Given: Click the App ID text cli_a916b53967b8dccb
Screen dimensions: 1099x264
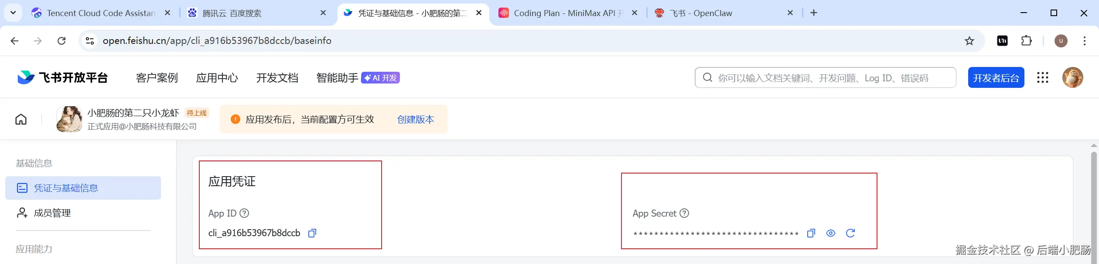Looking at the screenshot, I should (x=254, y=233).
